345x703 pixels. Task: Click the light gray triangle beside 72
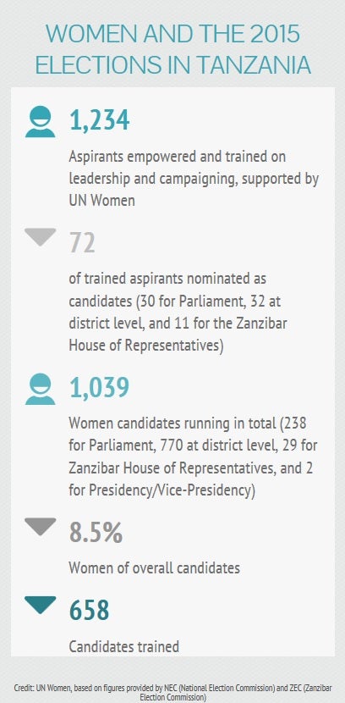pos(41,237)
